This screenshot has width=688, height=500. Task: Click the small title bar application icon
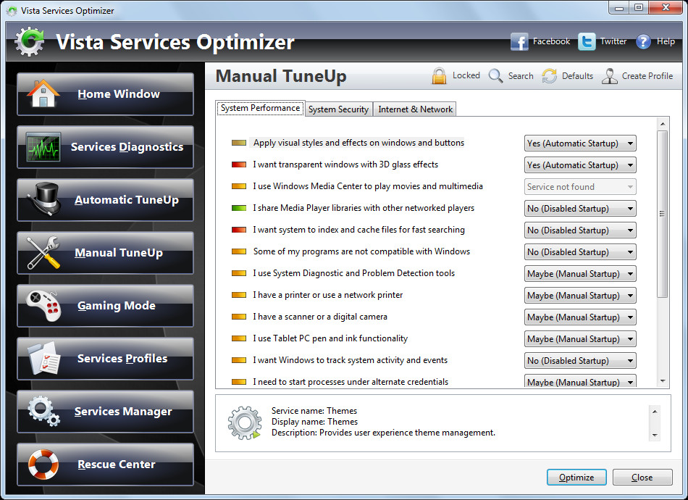(x=12, y=11)
